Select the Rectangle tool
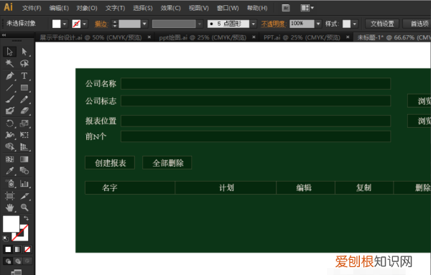The width and height of the screenshot is (431, 275). point(24,88)
